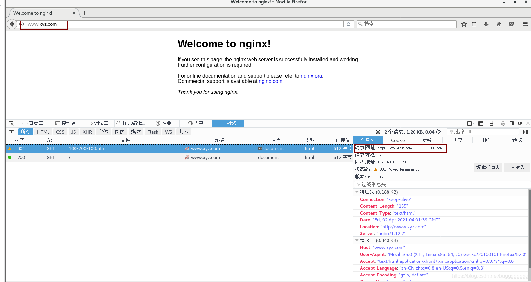531x282 pixels.
Task: Open the Firefox hamburger menu
Action: [525, 24]
